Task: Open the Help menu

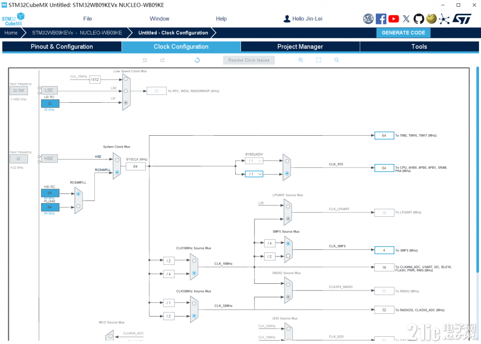Action: tap(221, 19)
